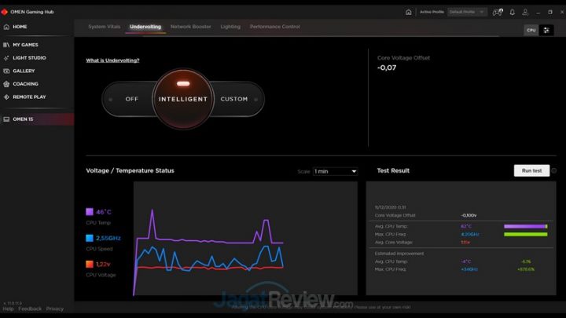This screenshot has width=566, height=318.
Task: Open Light Studio from the sidebar
Action: click(x=6, y=58)
